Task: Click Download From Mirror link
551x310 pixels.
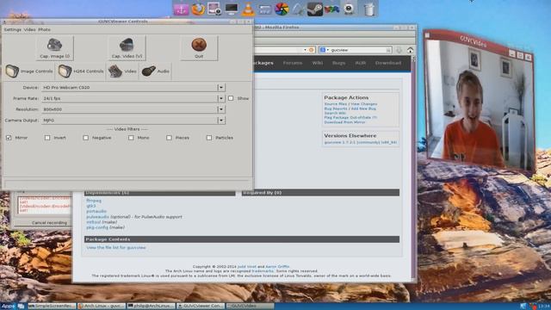Action: click(344, 122)
